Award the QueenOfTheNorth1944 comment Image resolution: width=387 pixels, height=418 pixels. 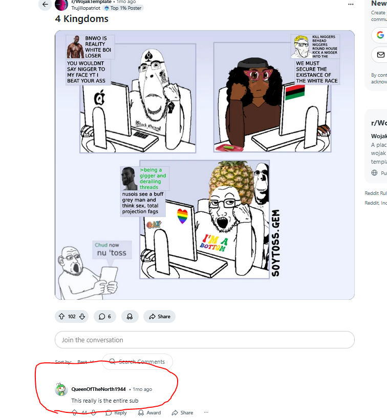pos(149,413)
